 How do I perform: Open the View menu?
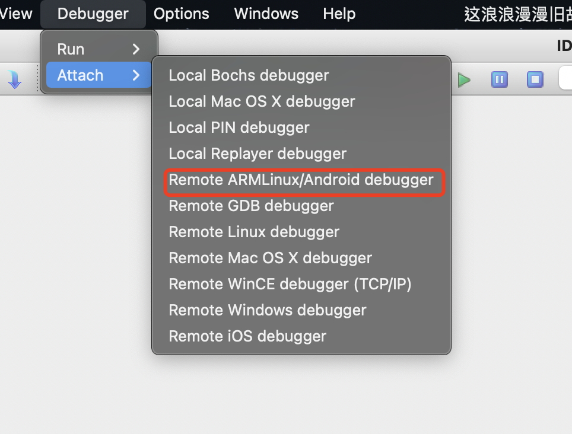coord(15,14)
